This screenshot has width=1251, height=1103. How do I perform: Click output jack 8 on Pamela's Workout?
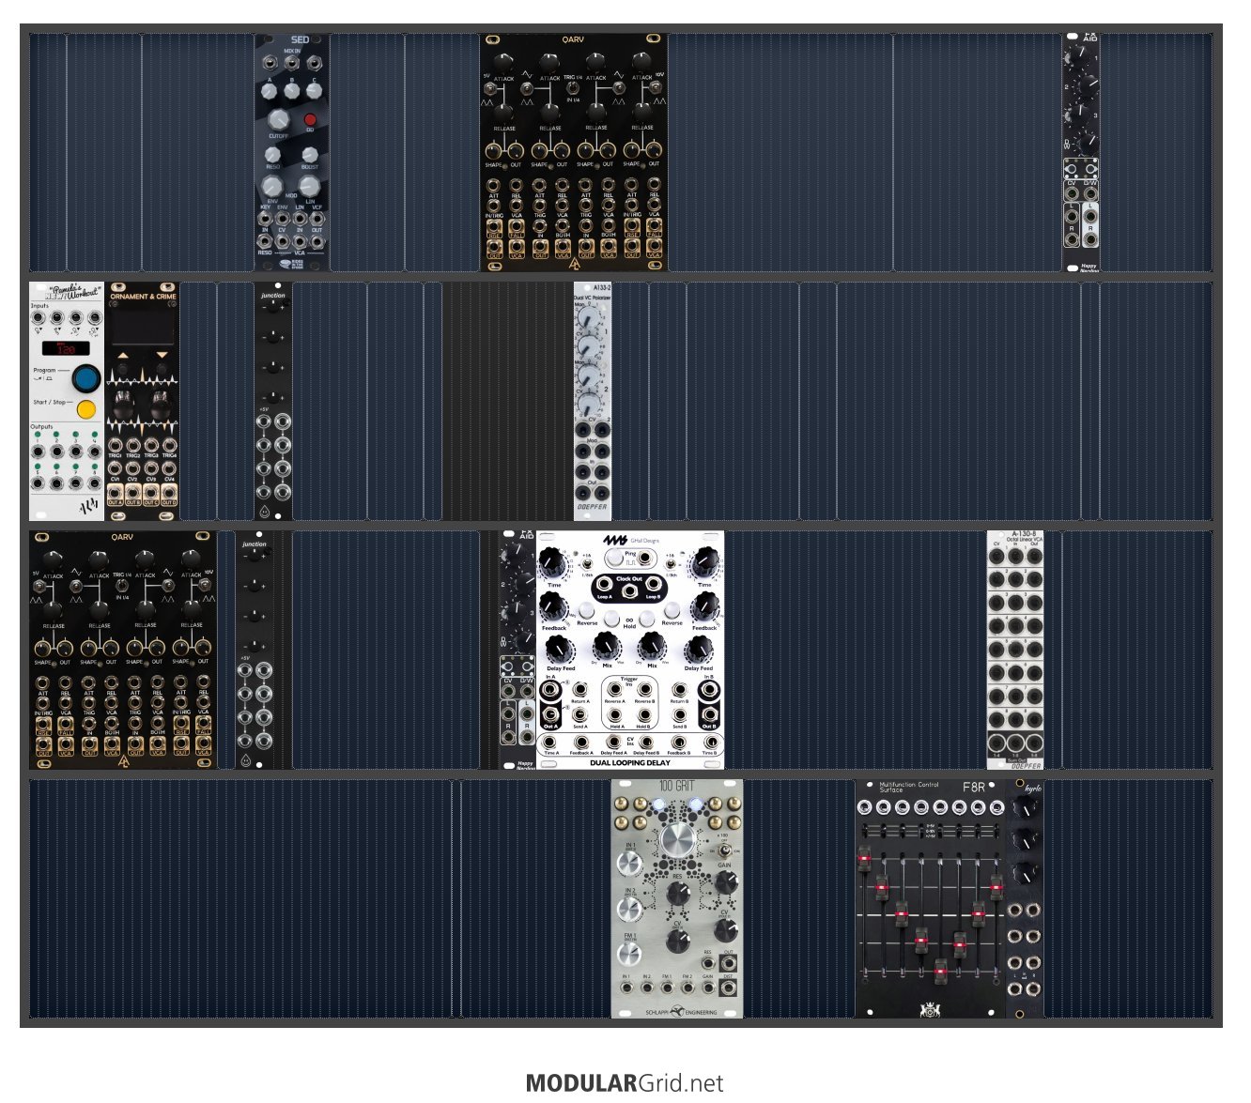(x=94, y=483)
